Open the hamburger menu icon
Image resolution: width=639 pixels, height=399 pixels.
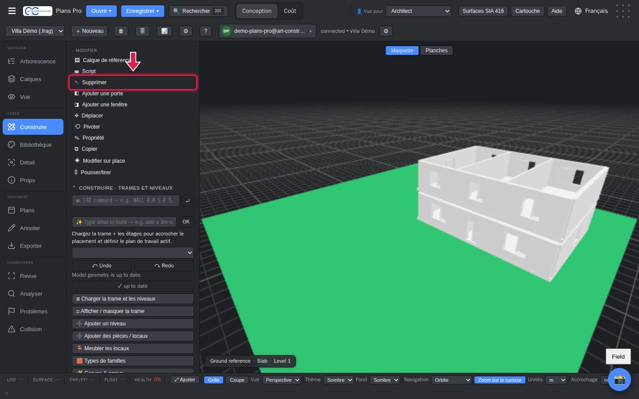pyautogui.click(x=12, y=11)
